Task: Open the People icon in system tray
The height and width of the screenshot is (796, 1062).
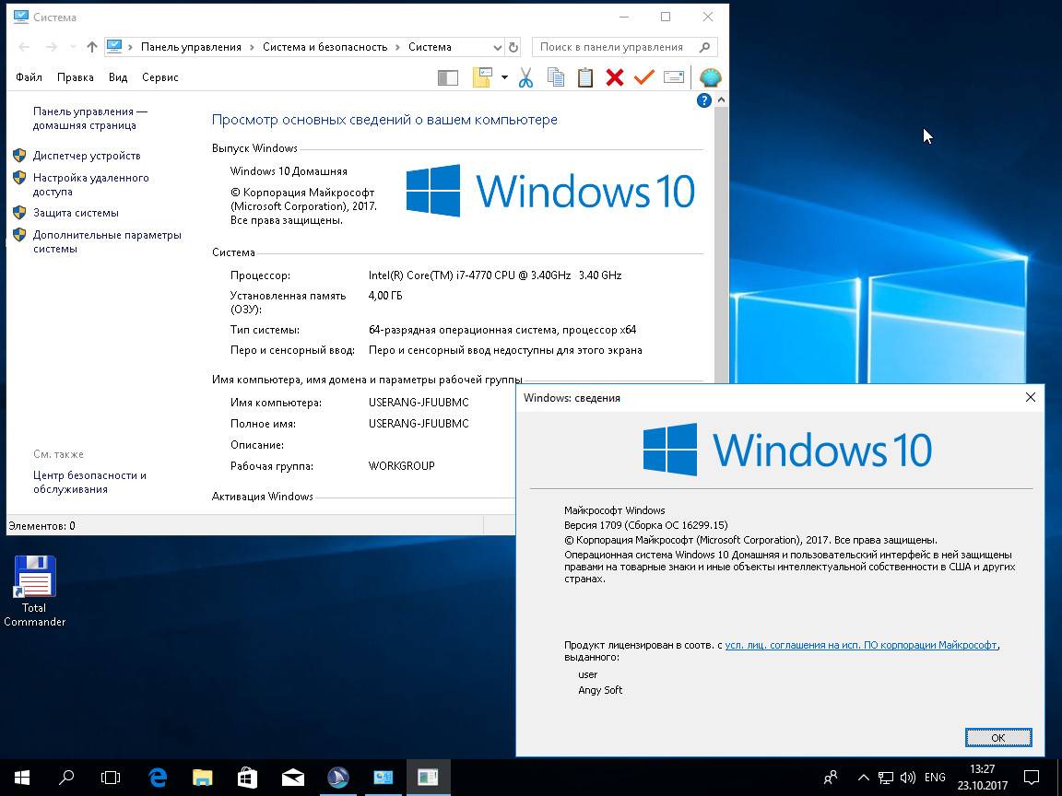Action: click(831, 778)
